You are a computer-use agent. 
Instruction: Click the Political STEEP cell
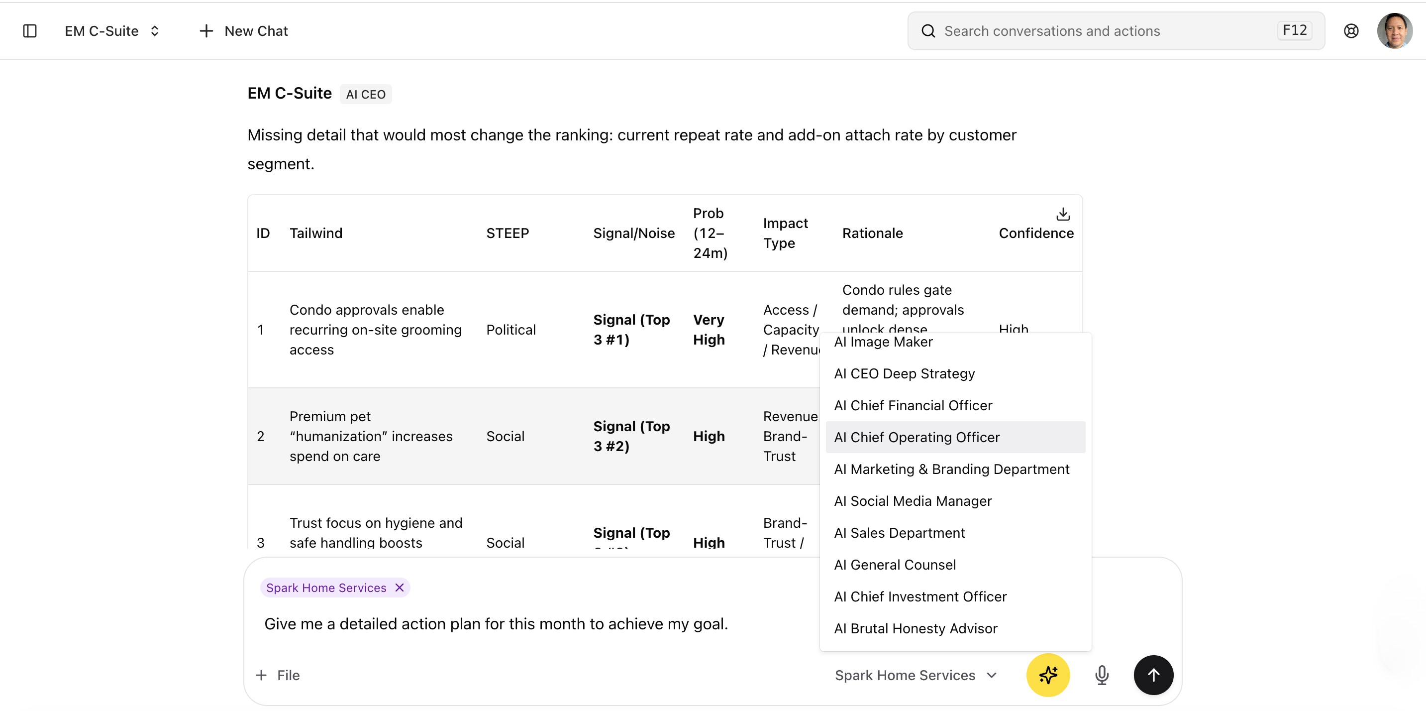tap(511, 330)
